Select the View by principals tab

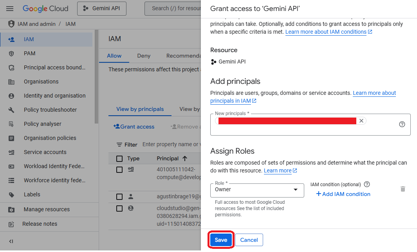[x=140, y=109]
